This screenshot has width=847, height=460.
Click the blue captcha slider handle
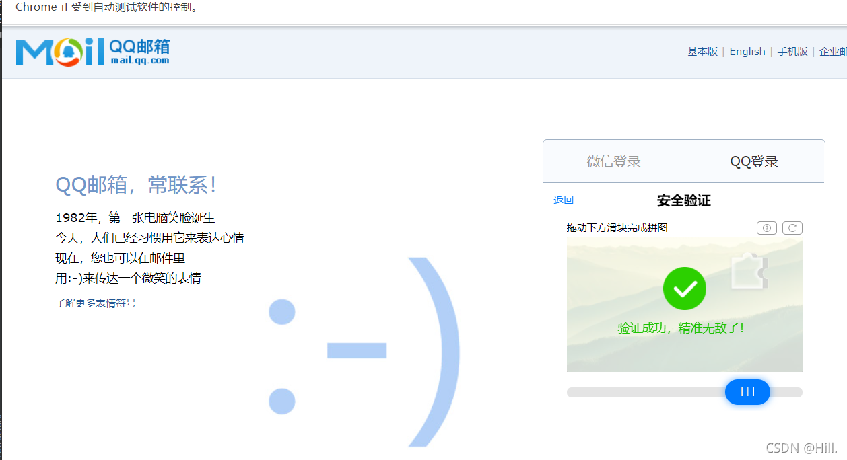pyautogui.click(x=747, y=392)
